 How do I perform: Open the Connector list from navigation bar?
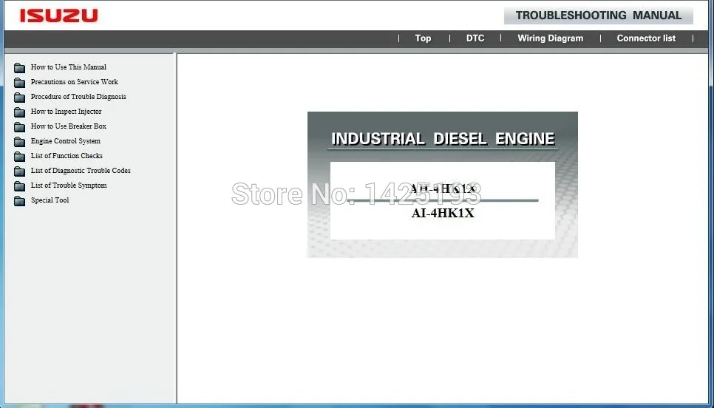click(x=646, y=38)
